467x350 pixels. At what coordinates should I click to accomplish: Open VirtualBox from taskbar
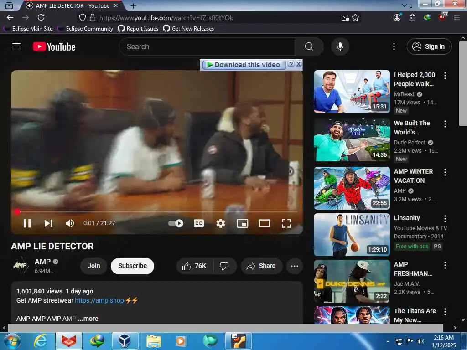[x=125, y=341]
